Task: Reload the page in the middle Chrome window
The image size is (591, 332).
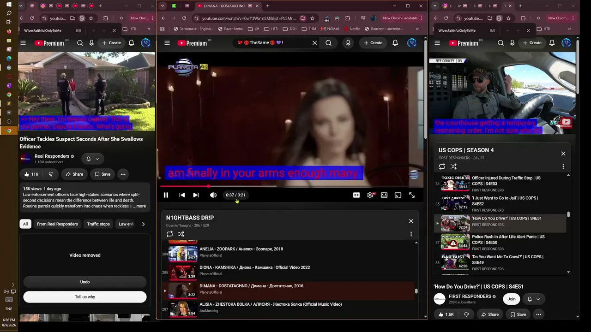Action: (x=184, y=18)
